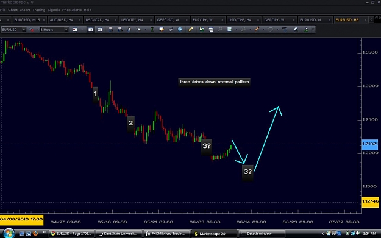This screenshot has height=238, width=381.
Task: Click the first magnifier zoom icon
Action: [110, 29]
